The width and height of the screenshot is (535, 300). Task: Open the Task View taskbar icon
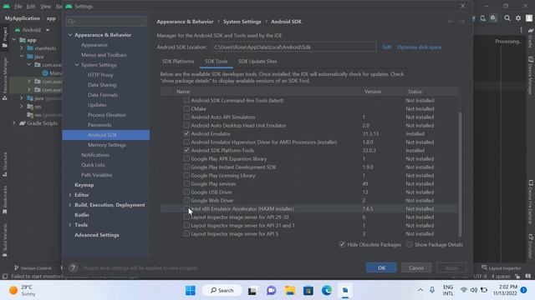(252, 291)
